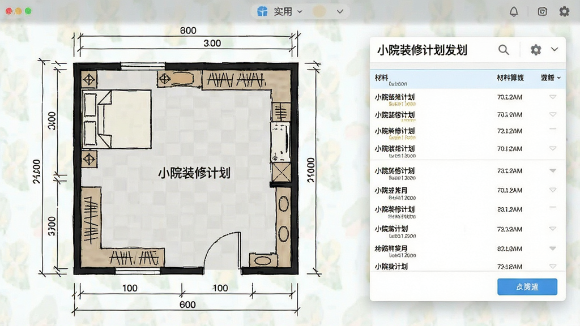Expand the 实用 dropdown arrow

(x=300, y=11)
